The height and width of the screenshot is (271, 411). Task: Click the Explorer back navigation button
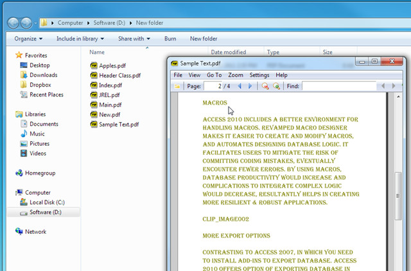(13, 23)
